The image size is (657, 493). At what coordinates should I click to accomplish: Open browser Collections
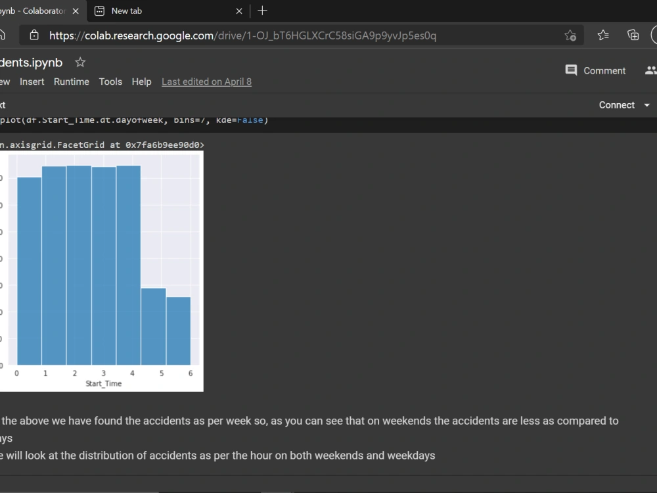tap(633, 35)
